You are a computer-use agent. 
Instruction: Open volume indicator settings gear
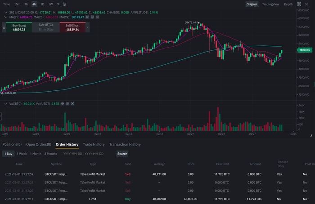[x=67, y=103]
